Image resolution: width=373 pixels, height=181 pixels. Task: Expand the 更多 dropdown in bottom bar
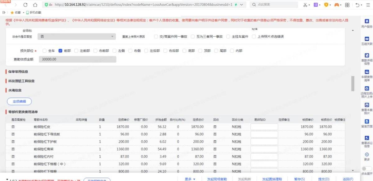[190, 179]
